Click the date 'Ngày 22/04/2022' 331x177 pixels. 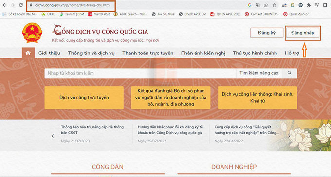click(x=229, y=141)
